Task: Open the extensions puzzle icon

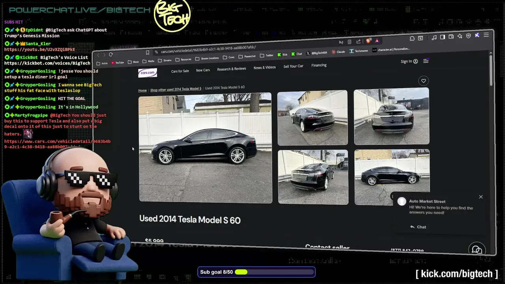Action: pyautogui.click(x=412, y=39)
